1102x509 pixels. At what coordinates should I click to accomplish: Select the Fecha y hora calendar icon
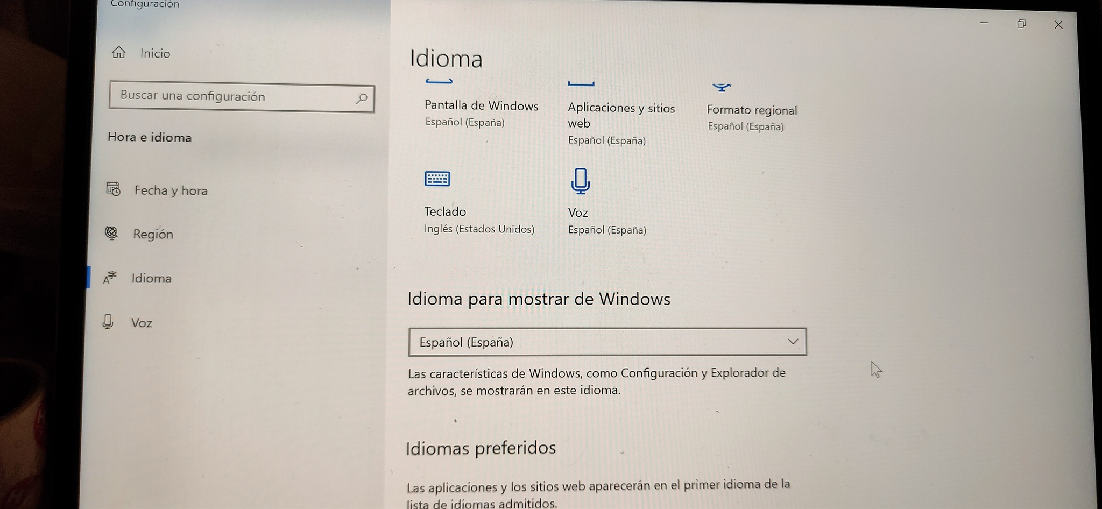tap(113, 189)
